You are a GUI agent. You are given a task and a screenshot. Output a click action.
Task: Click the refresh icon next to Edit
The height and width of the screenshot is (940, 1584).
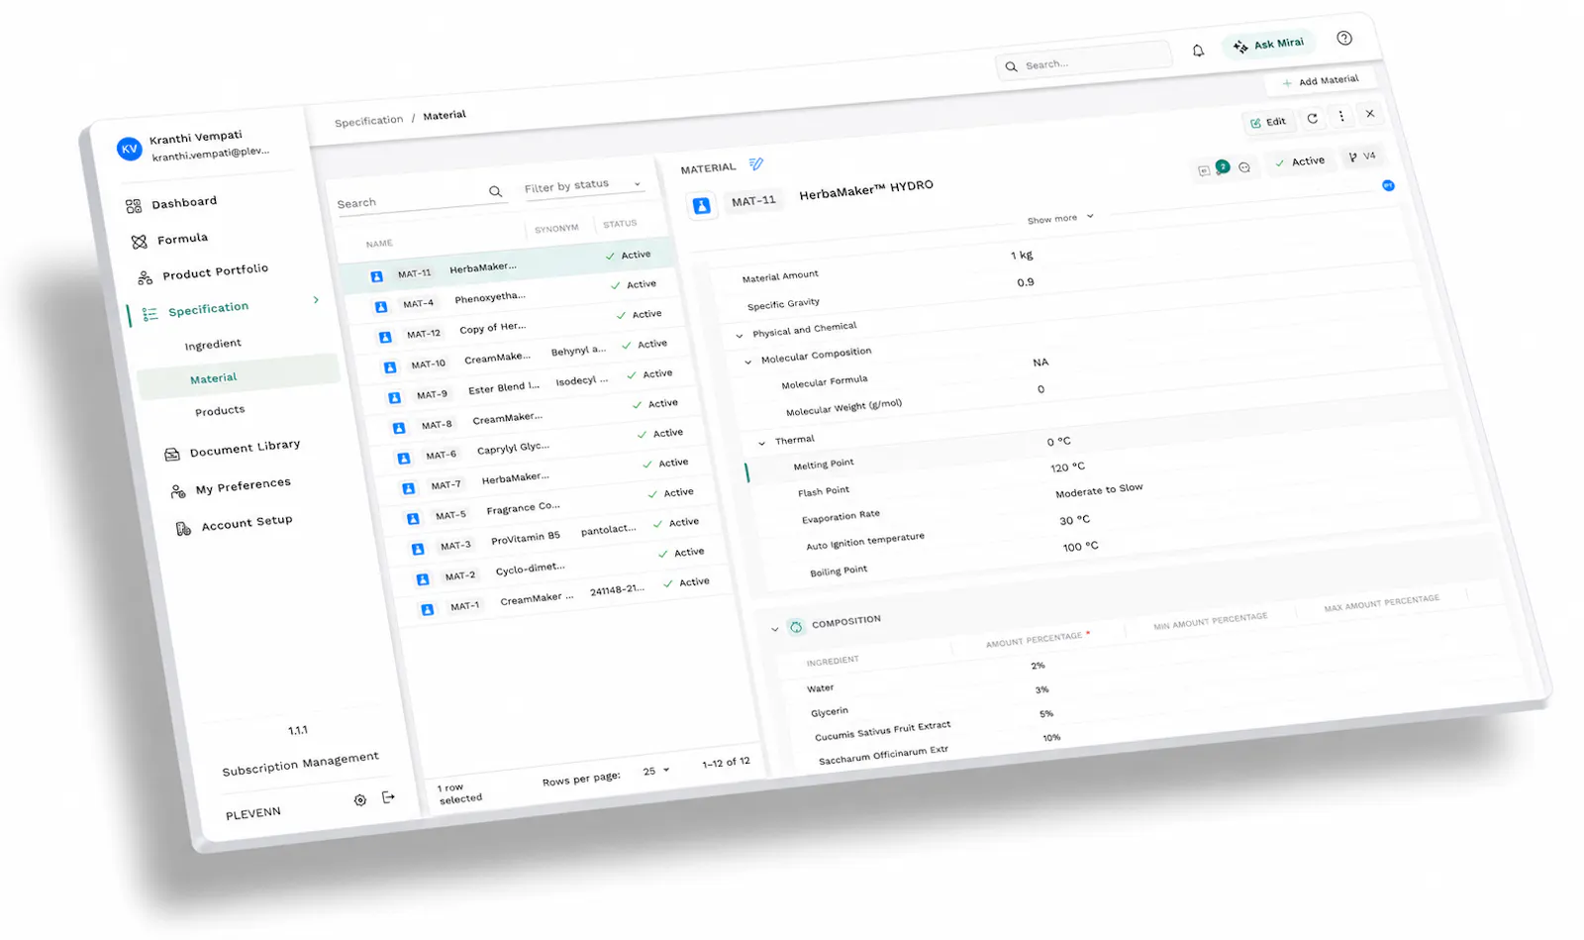pos(1312,118)
